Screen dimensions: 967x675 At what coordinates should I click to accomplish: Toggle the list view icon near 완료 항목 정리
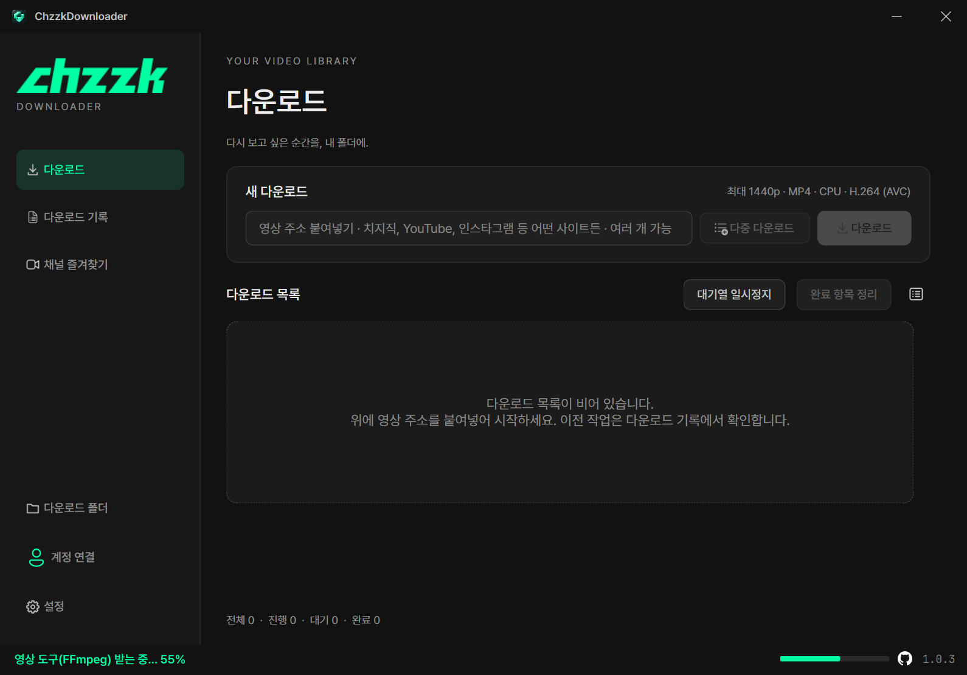click(916, 294)
